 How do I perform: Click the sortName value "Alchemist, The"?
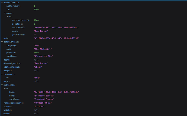pyautogui.click(x=43, y=56)
